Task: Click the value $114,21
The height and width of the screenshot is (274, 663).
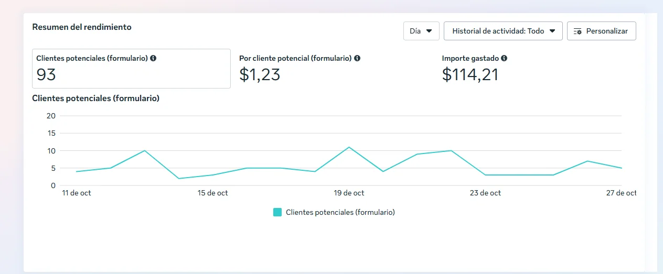Action: 470,75
